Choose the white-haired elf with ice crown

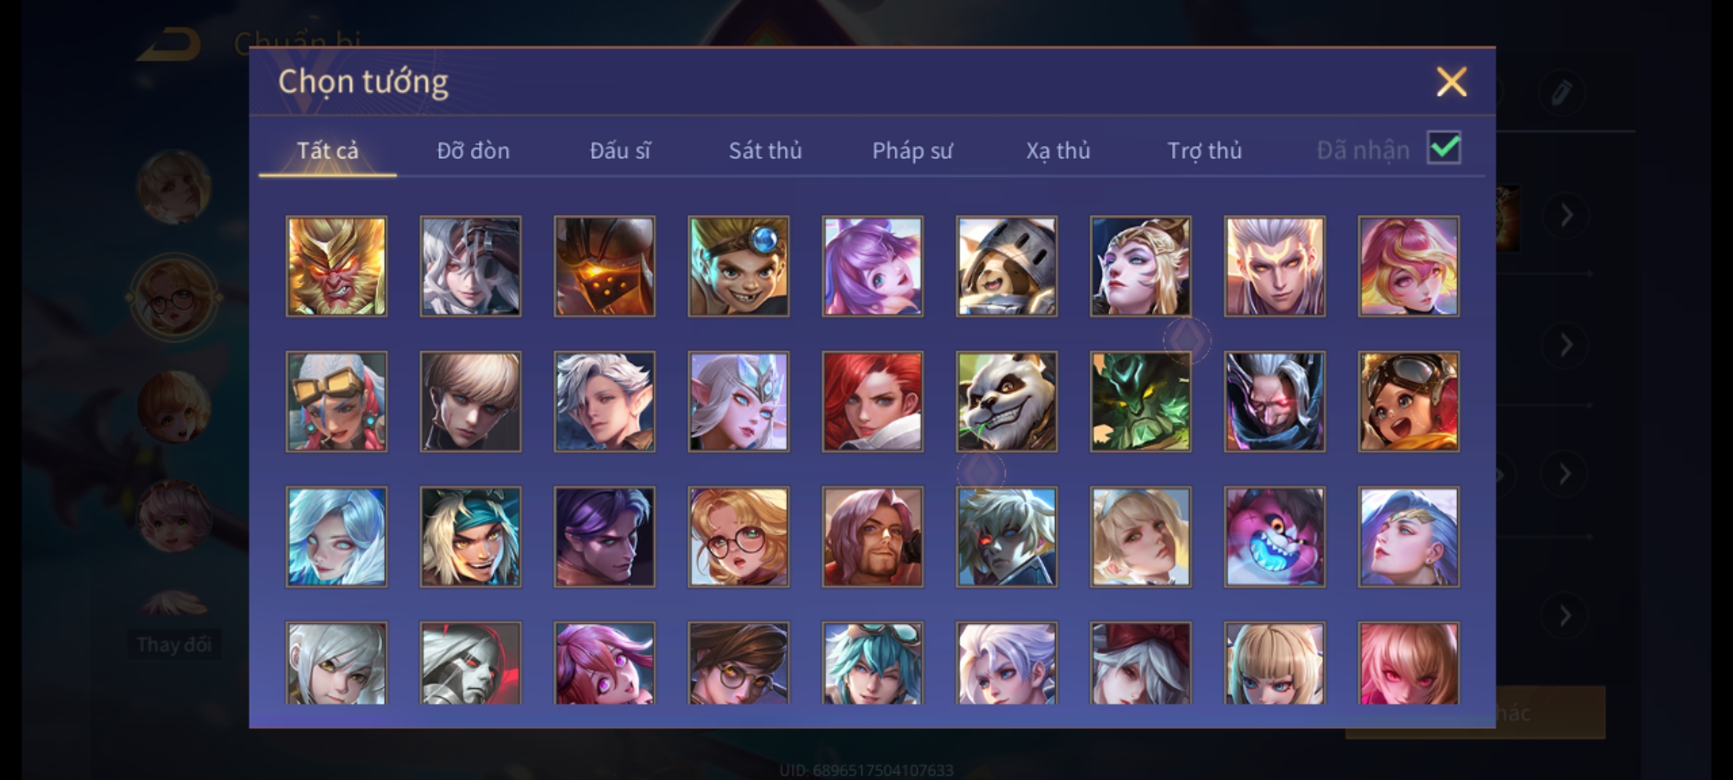pos(739,402)
